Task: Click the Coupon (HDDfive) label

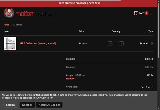Action: [75, 75]
